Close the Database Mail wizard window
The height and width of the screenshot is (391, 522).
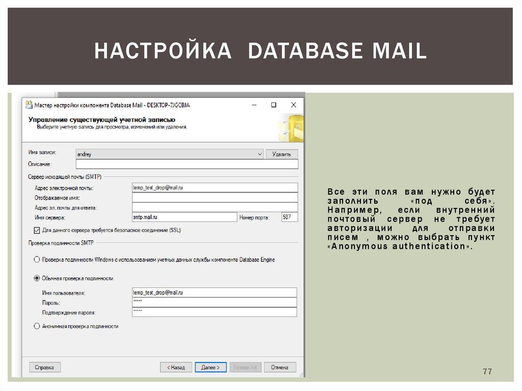coord(293,105)
